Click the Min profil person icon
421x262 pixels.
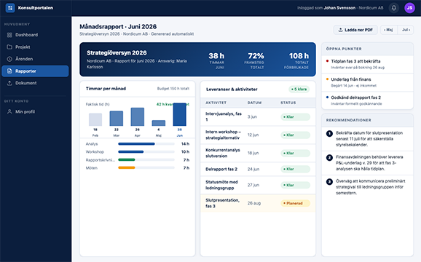click(9, 111)
